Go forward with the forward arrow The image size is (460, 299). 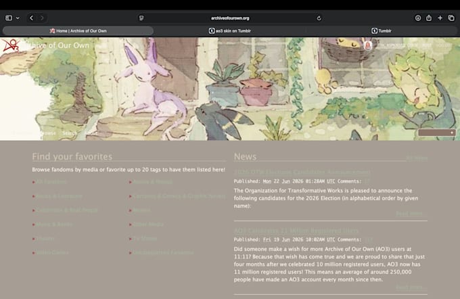tap(42, 18)
